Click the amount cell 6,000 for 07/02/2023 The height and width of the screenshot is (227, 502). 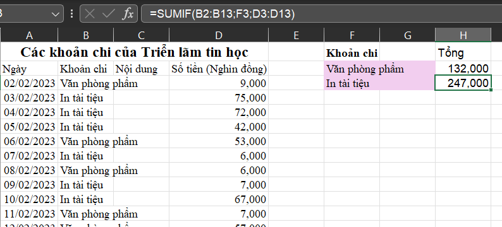point(219,156)
